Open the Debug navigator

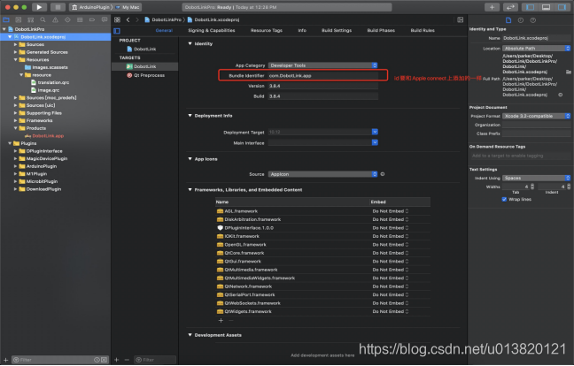click(x=80, y=19)
